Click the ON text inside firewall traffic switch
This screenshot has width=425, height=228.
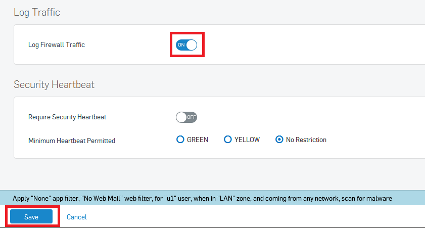181,44
